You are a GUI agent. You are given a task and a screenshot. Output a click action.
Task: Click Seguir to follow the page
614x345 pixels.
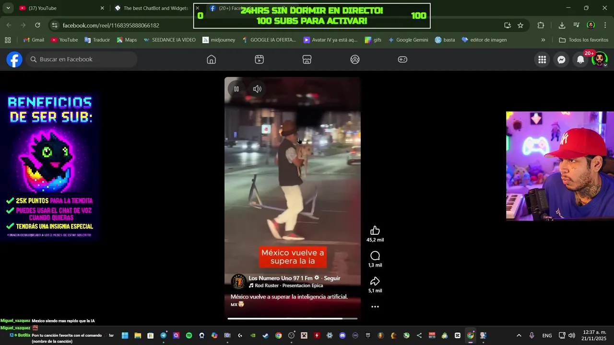pos(332,278)
